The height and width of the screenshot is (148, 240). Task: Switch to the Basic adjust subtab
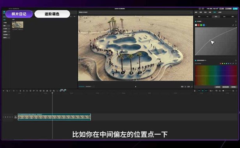199,16
